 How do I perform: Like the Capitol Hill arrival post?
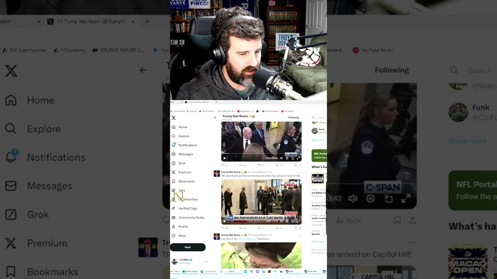pos(261,228)
